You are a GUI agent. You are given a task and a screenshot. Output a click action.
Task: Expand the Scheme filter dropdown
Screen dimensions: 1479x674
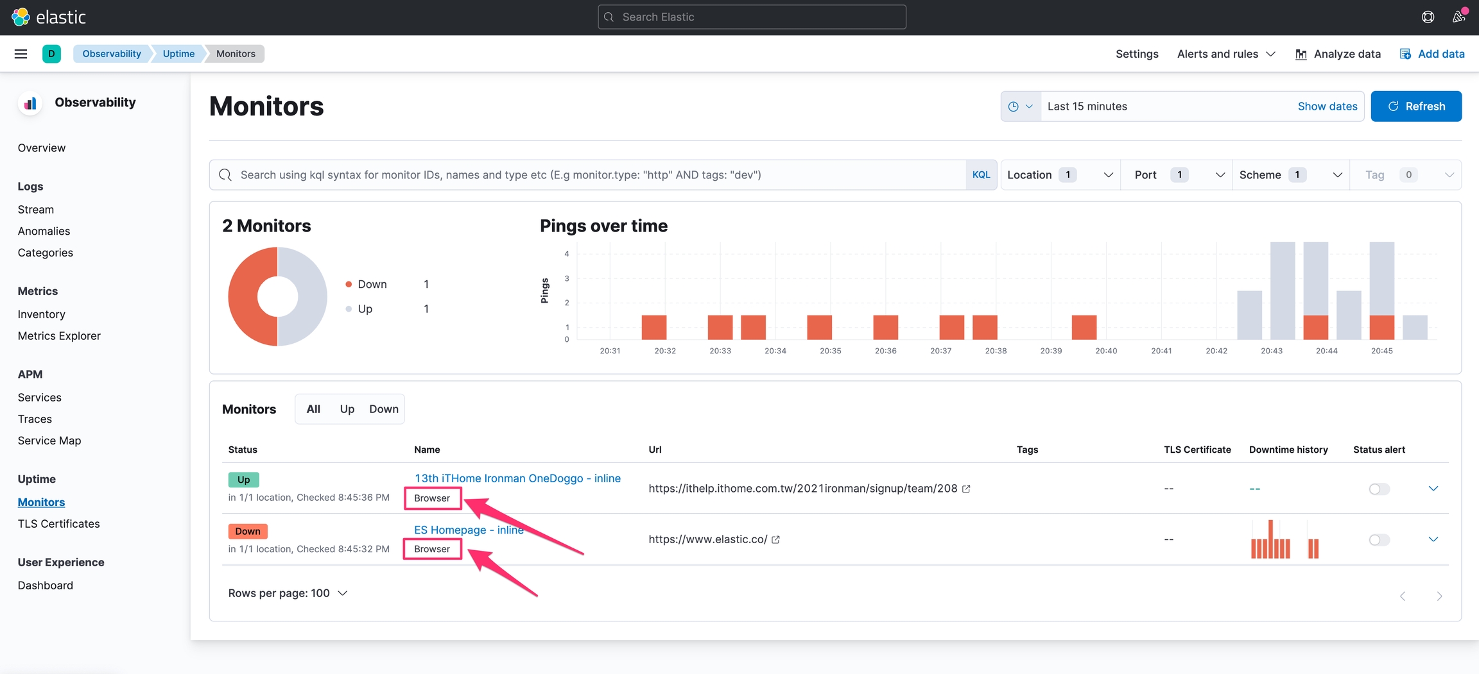click(x=1290, y=175)
